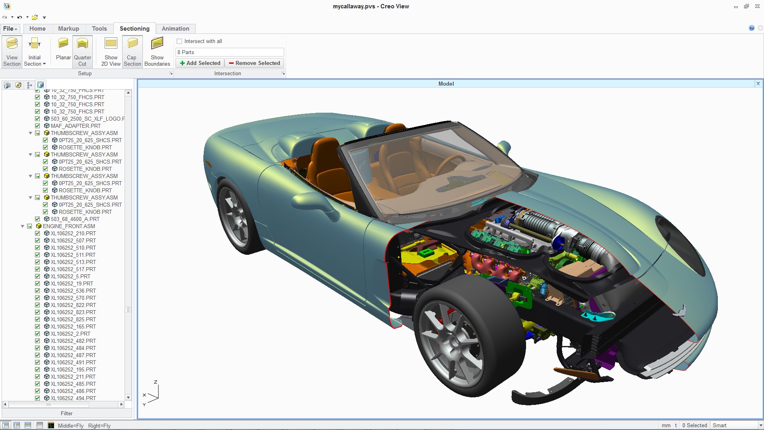Click the Filter field below the tree
Image resolution: width=764 pixels, height=430 pixels.
(x=66, y=413)
